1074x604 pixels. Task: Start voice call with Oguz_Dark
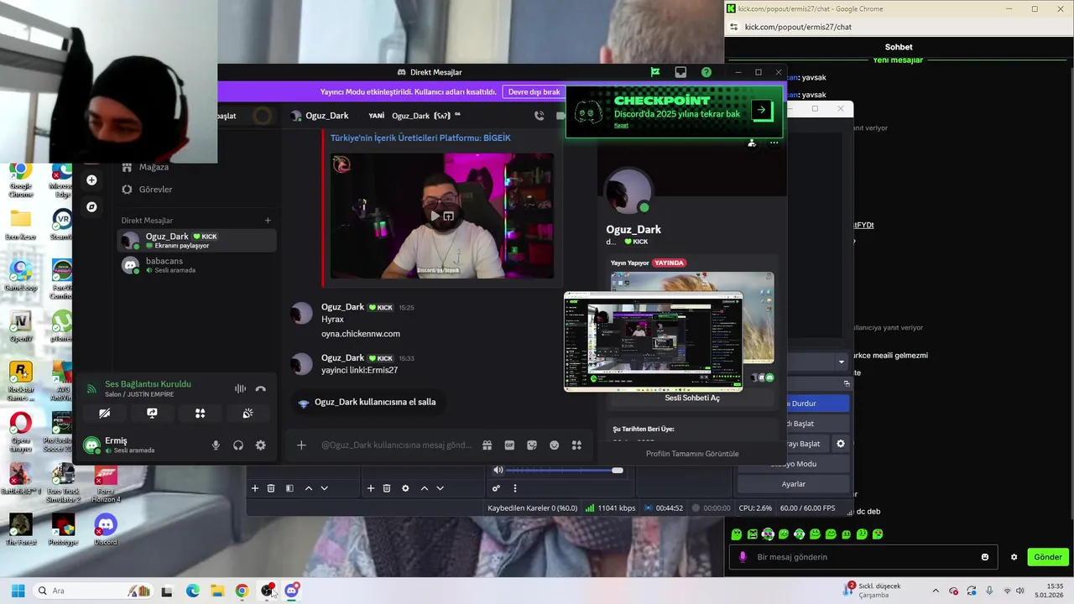coord(539,116)
